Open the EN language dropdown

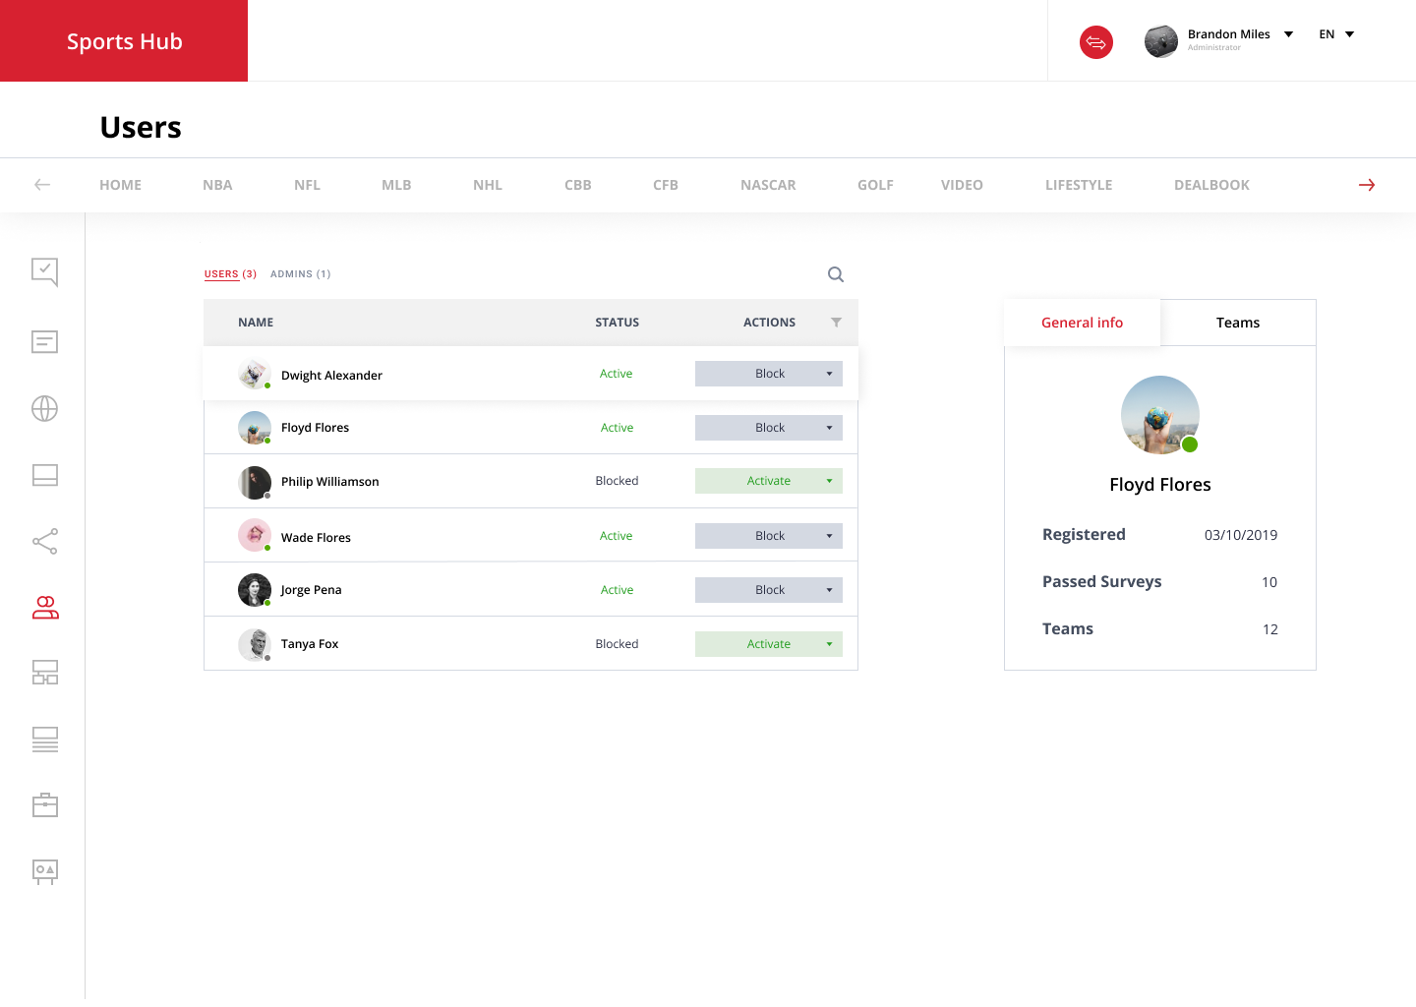point(1336,34)
